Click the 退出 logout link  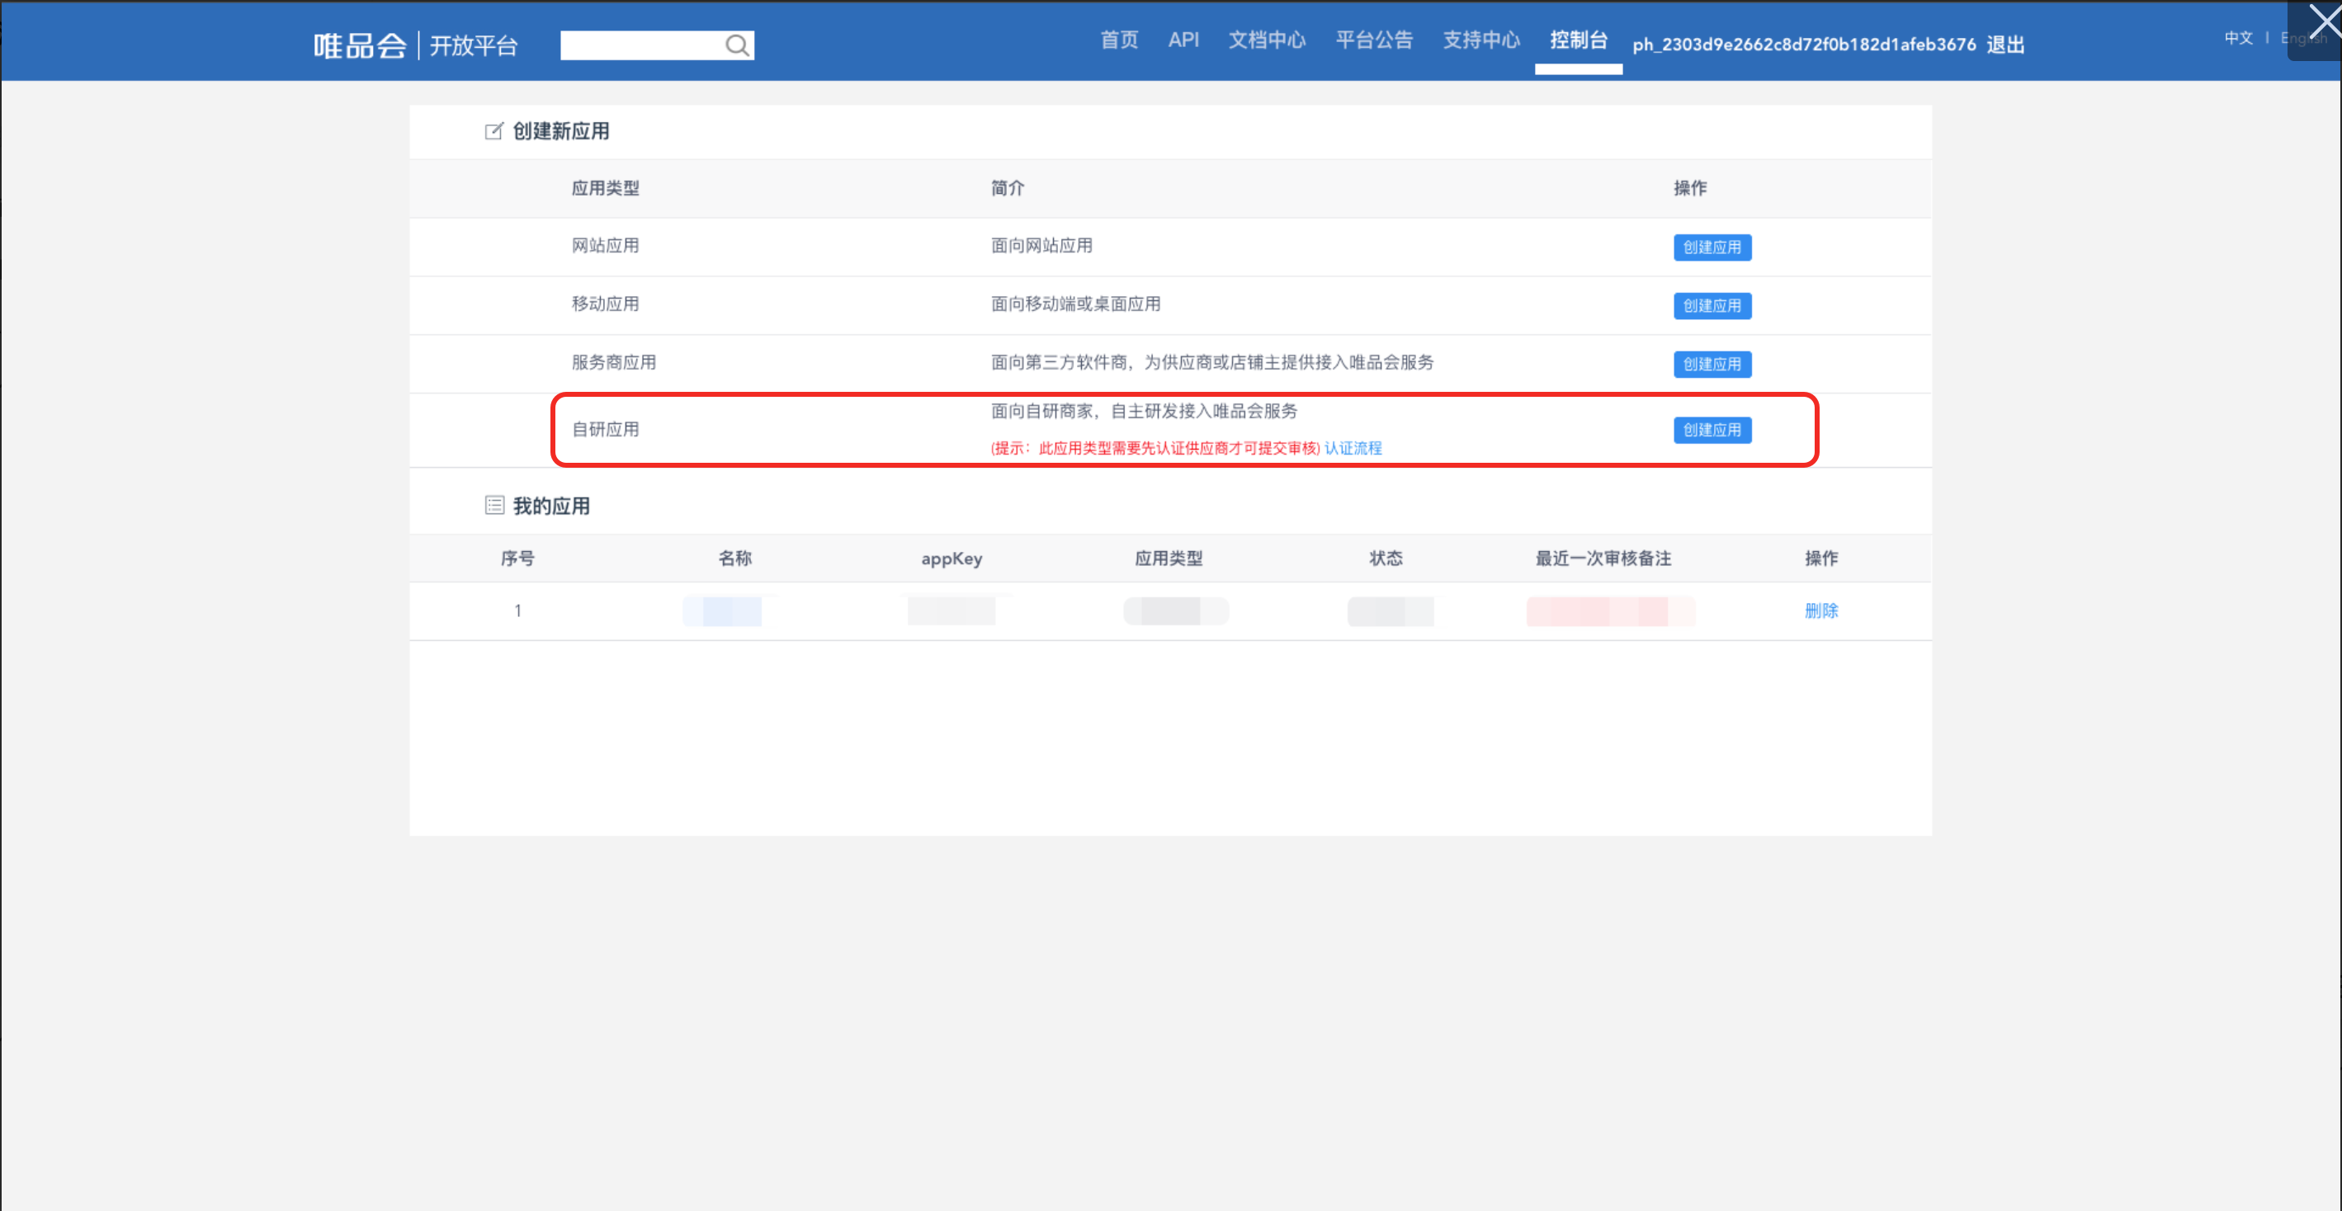[2004, 45]
